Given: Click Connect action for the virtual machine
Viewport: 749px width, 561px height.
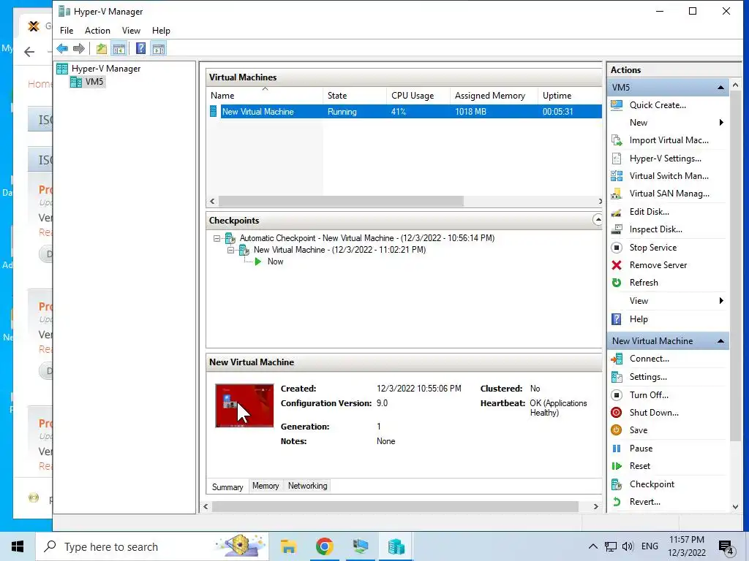Looking at the screenshot, I should coord(649,359).
